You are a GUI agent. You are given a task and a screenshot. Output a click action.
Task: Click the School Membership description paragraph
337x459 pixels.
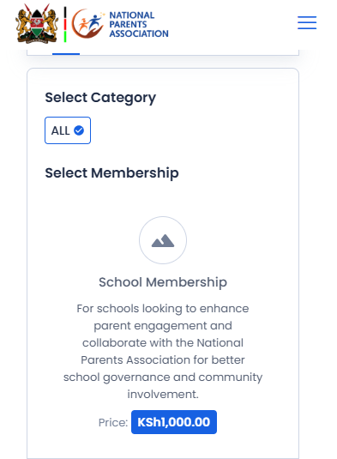tap(163, 351)
